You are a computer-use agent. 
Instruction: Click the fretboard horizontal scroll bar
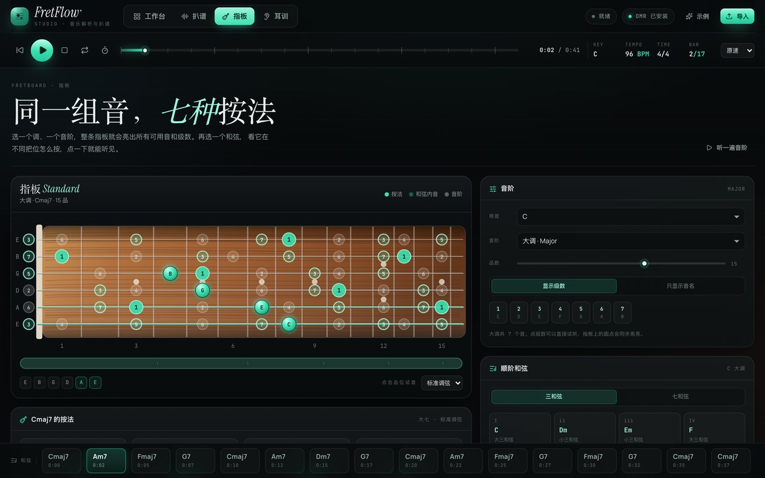(x=241, y=363)
